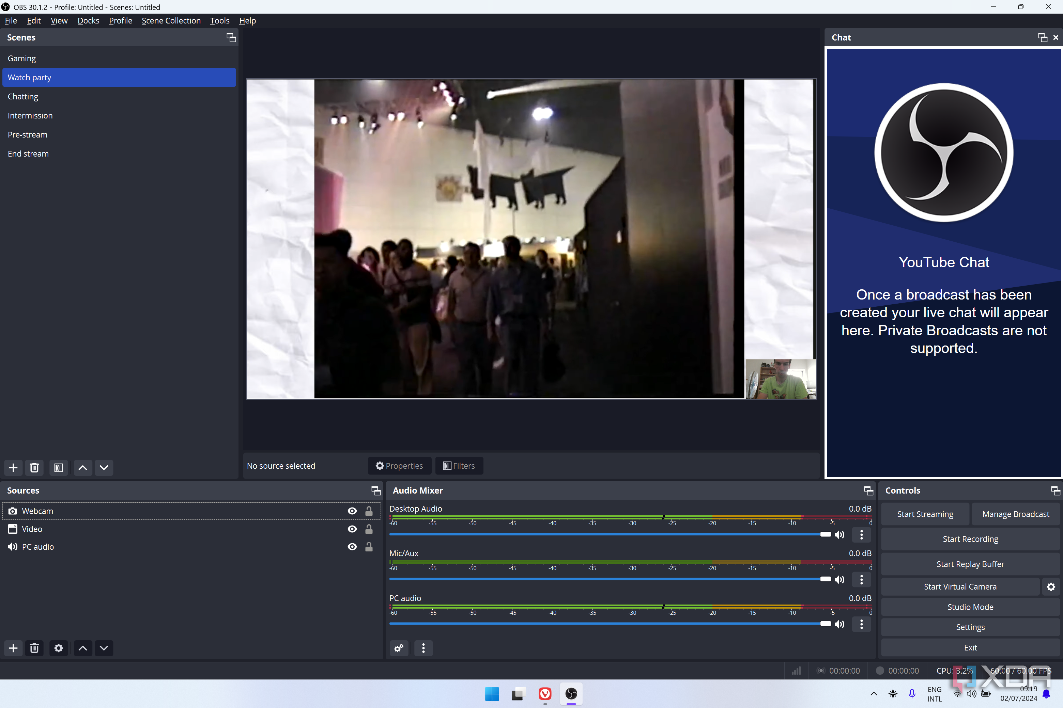Screen dimensions: 1063x708
Task: Hide the Video source with eye icon
Action: (352, 529)
